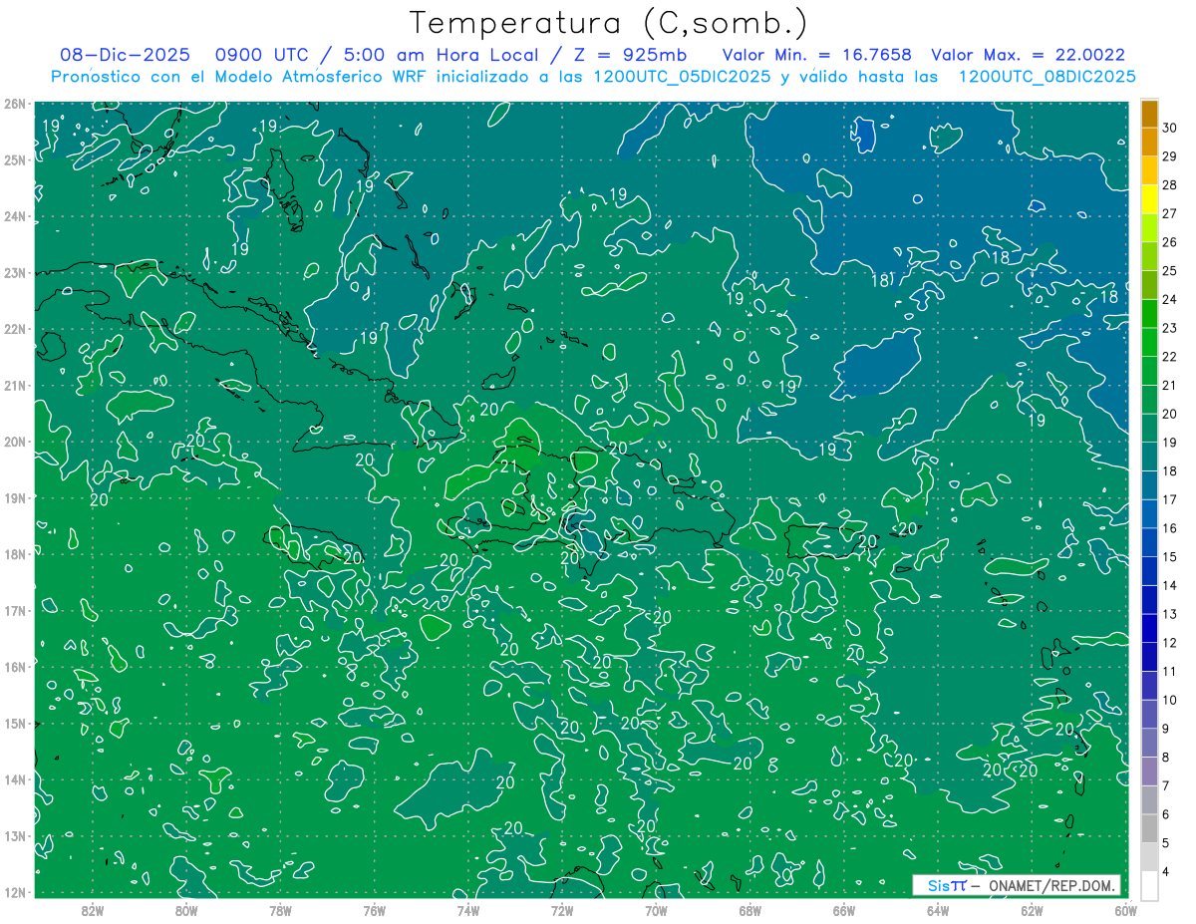
Task: Click the '68W' longitude axis label
Action: click(x=749, y=910)
